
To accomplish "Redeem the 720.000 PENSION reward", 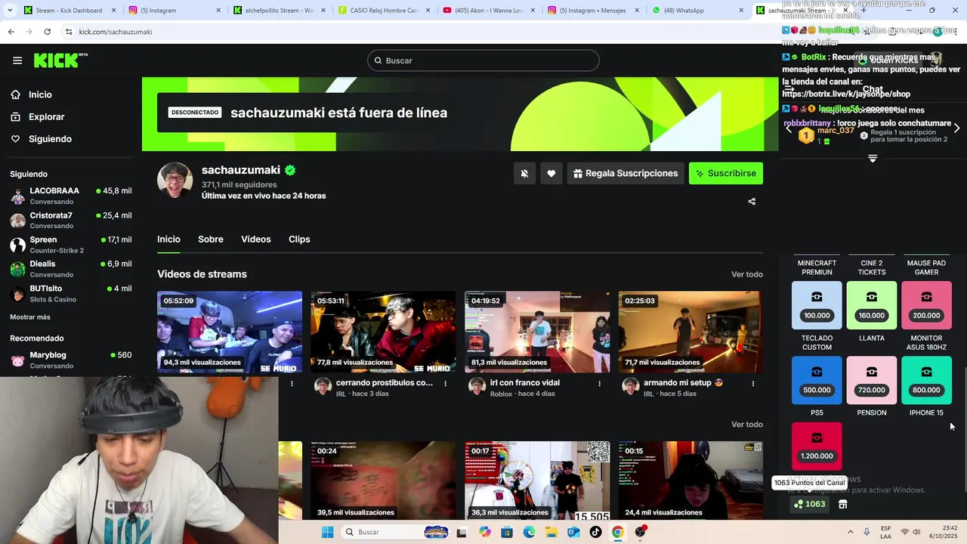I will pos(872,380).
